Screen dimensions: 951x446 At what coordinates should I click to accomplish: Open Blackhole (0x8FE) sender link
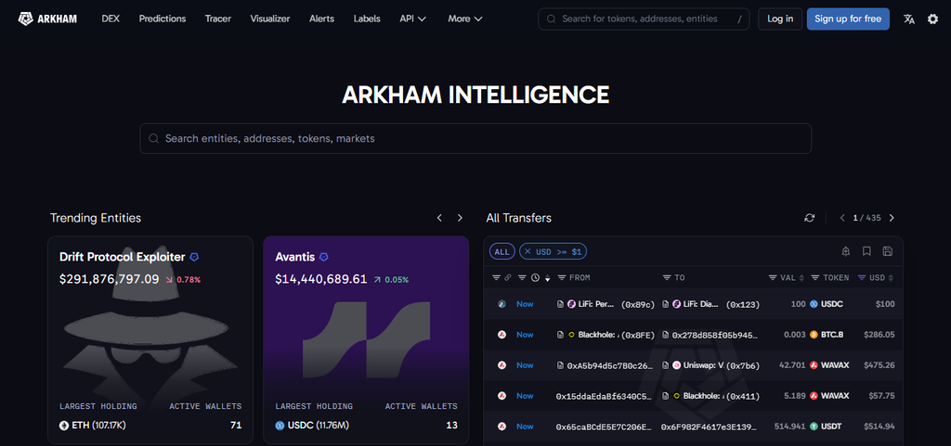(x=606, y=334)
